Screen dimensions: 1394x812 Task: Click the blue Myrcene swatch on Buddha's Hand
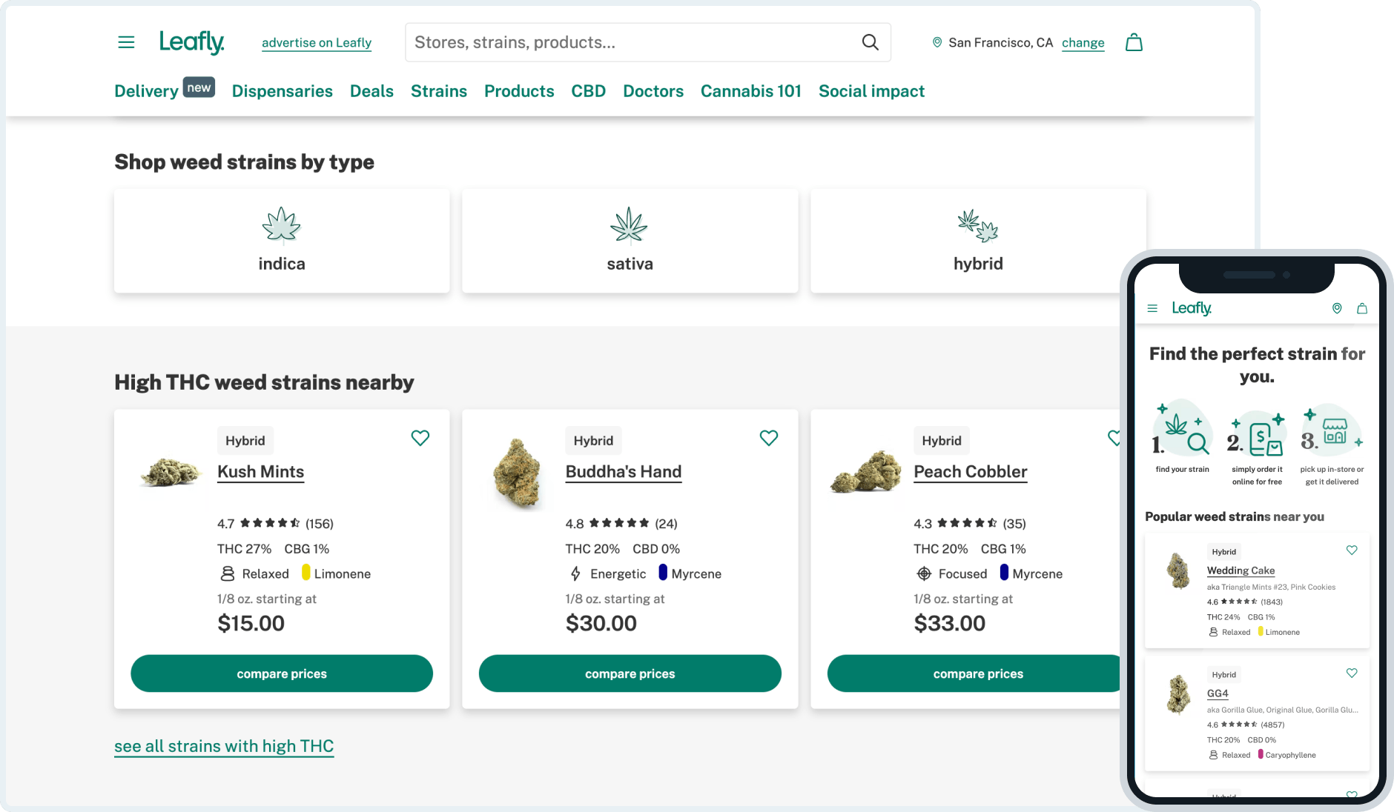(x=663, y=573)
